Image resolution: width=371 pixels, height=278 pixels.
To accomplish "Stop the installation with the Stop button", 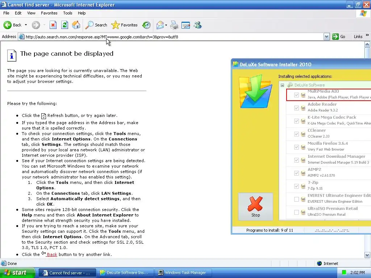I will pos(255,207).
